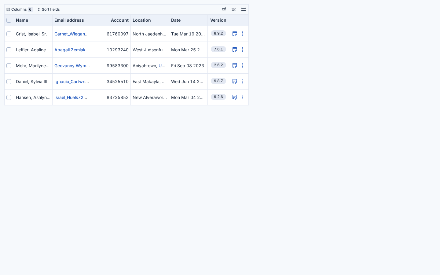Screen dimensions: 440x275
Task: Open more options for Leffler, Adaline row
Action: coord(243,50)
